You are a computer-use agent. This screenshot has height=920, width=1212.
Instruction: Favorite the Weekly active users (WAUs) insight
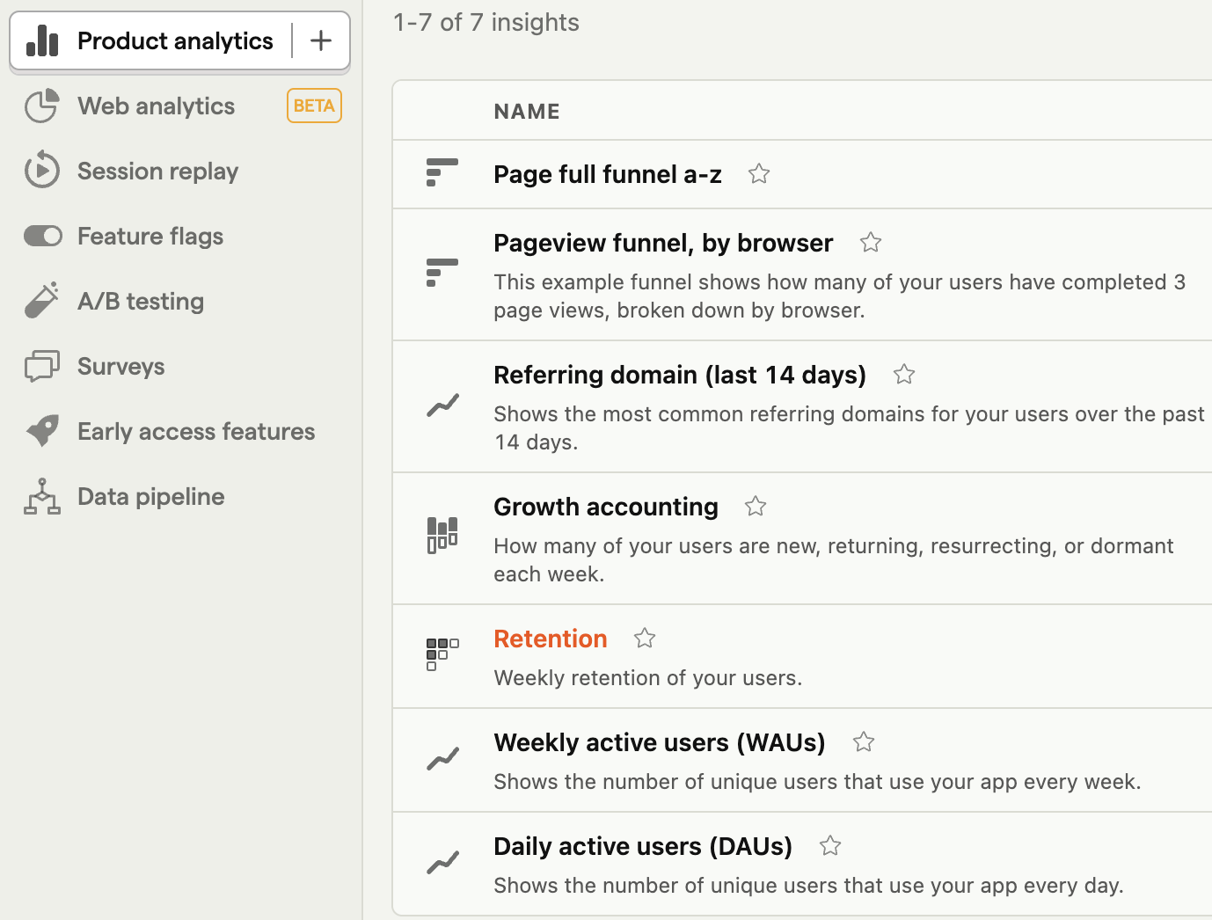(864, 741)
